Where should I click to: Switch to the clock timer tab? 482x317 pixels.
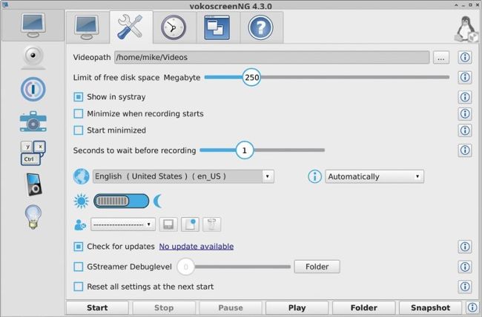tap(174, 27)
